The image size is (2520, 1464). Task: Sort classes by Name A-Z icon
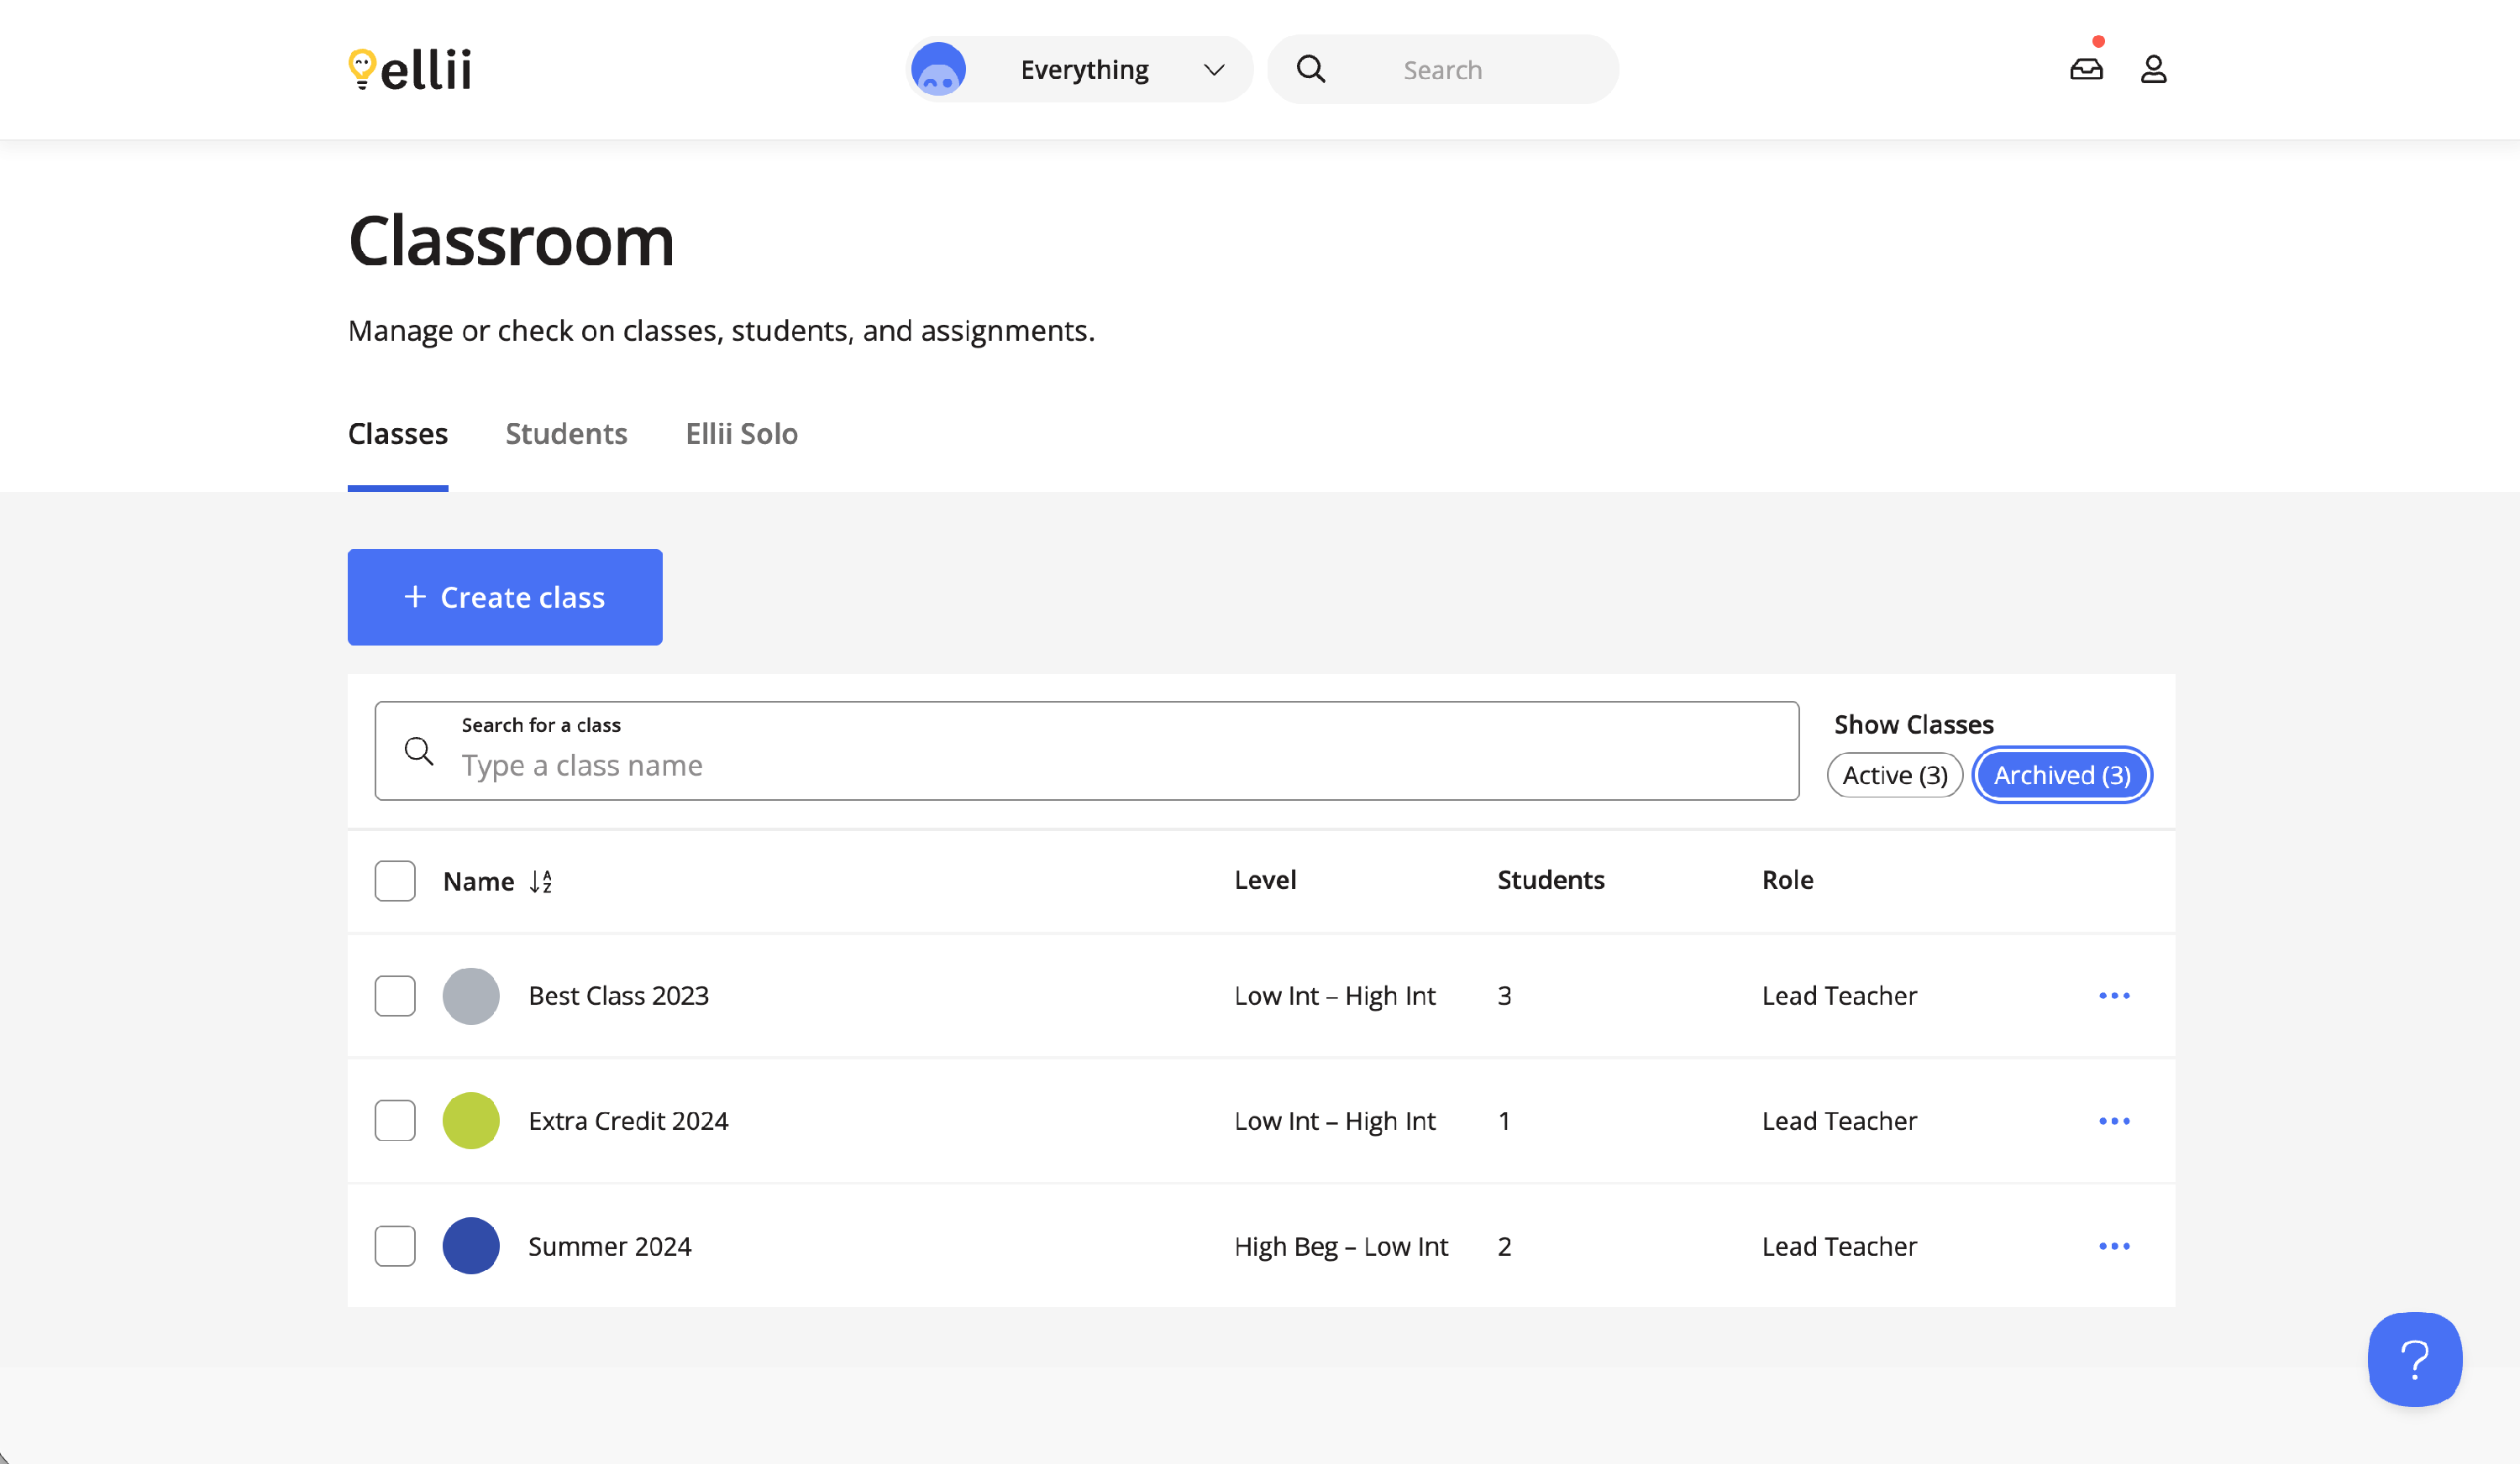pos(541,881)
